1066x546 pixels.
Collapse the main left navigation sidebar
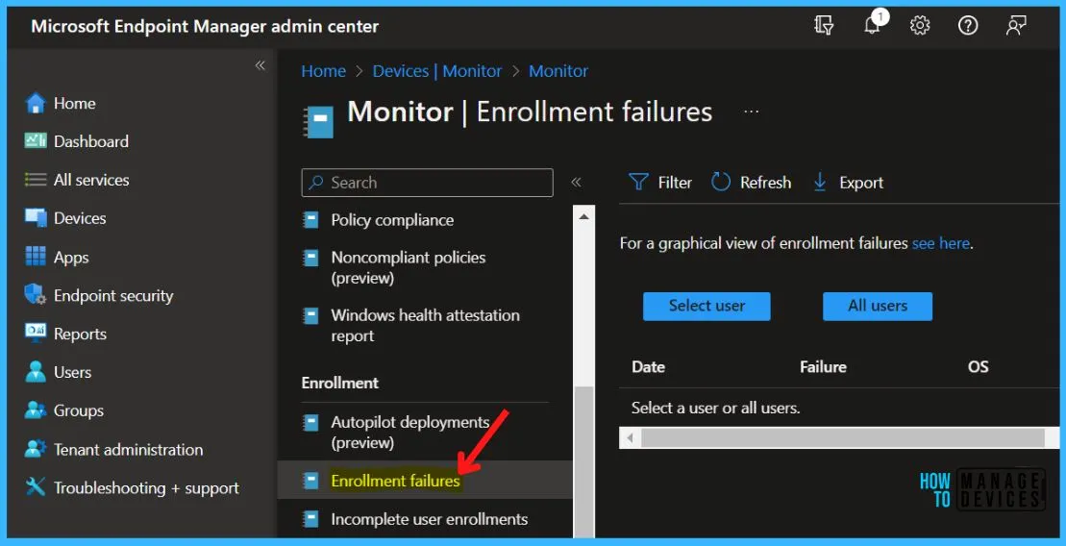(x=260, y=65)
